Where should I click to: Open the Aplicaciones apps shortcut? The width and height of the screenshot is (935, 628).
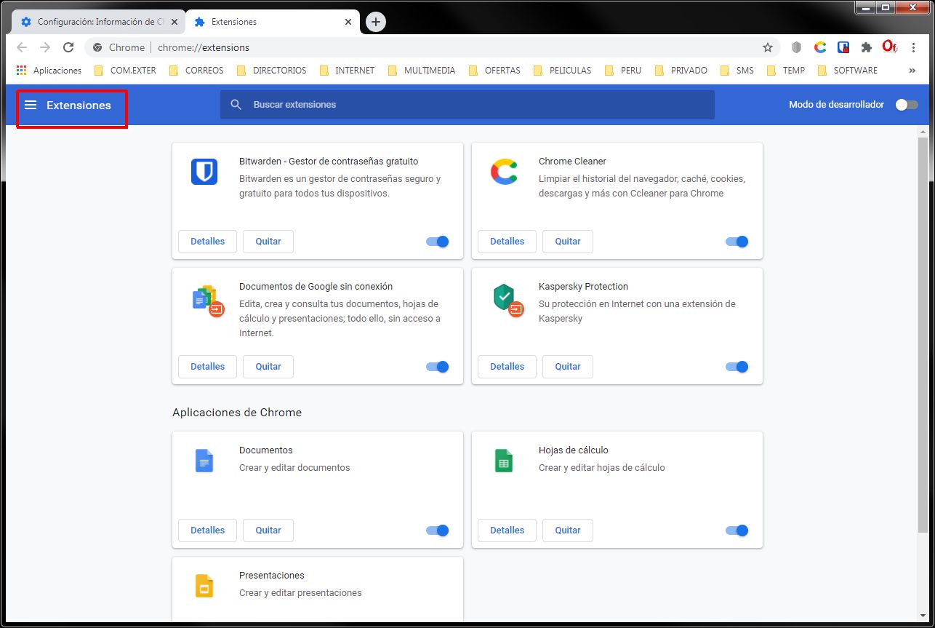pos(49,71)
